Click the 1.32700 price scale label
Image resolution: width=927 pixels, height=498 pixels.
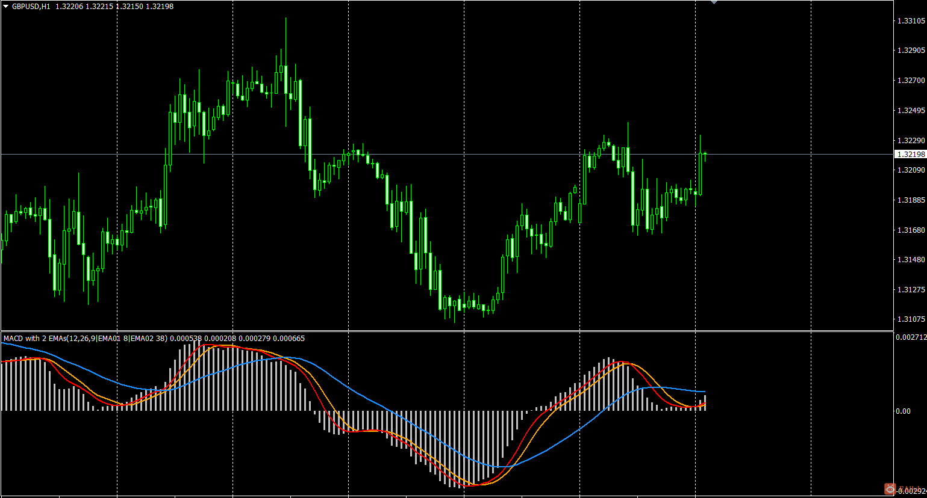911,81
